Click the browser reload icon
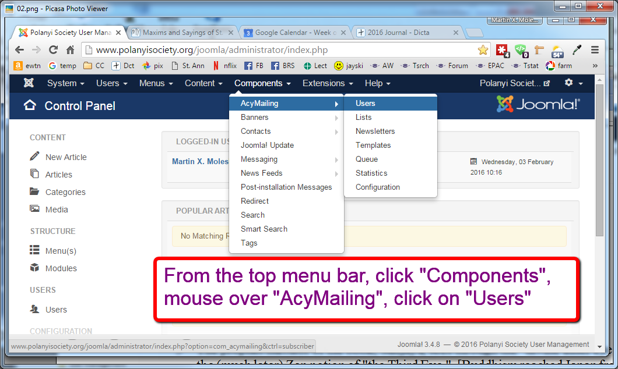 54,50
